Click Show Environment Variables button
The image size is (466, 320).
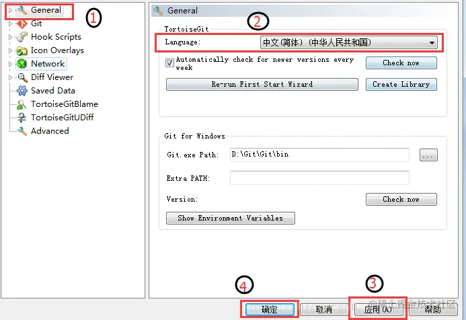(x=231, y=218)
